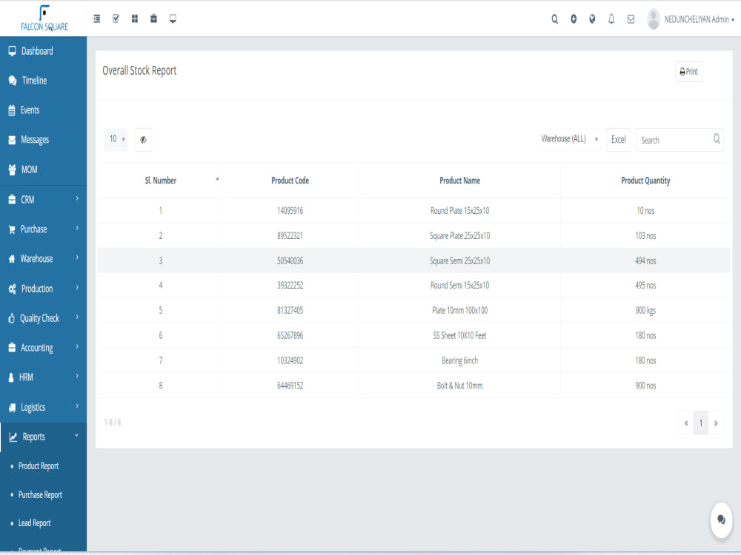
Task: Toggle column visibility eye-slash button
Action: pyautogui.click(x=143, y=140)
